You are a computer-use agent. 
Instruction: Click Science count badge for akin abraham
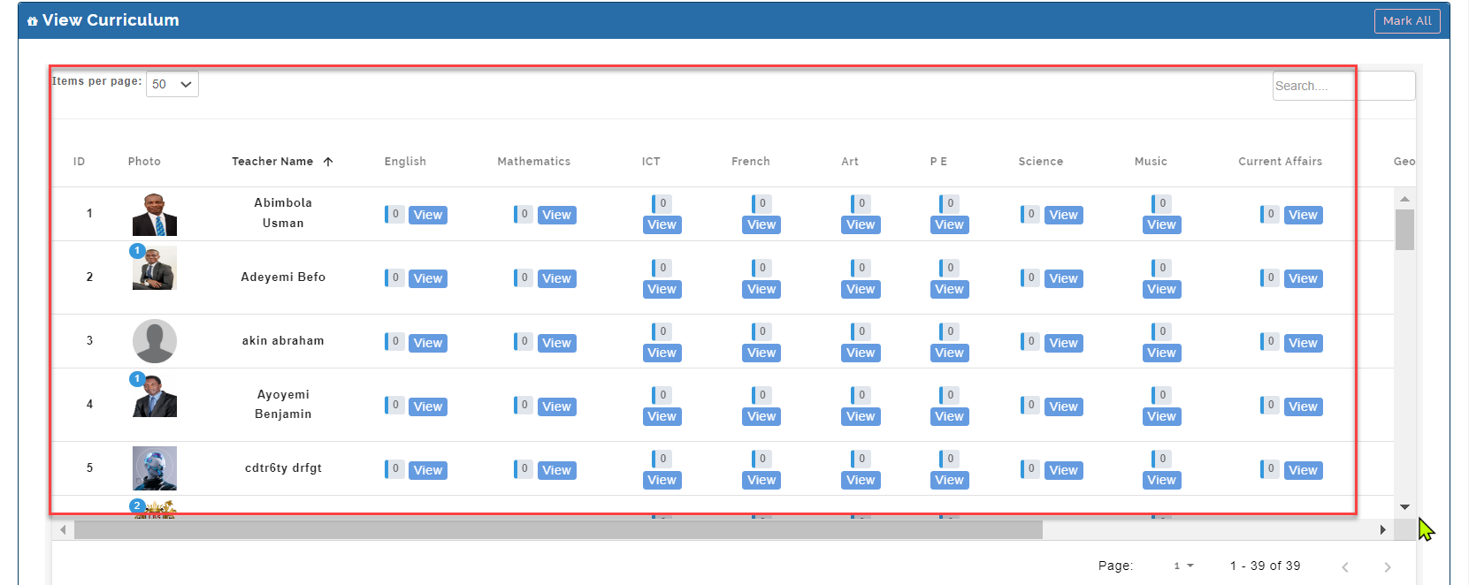1030,341
